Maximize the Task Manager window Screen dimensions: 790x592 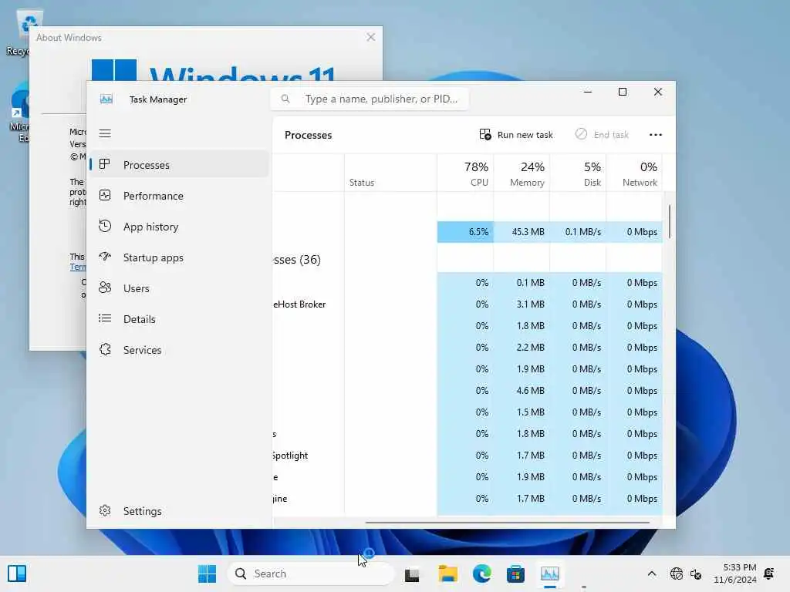(623, 92)
